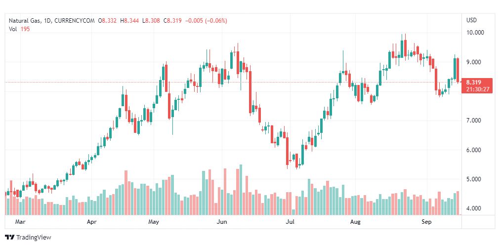Click the 10.000 price axis label
The width and height of the screenshot is (500, 246).
coord(475,33)
